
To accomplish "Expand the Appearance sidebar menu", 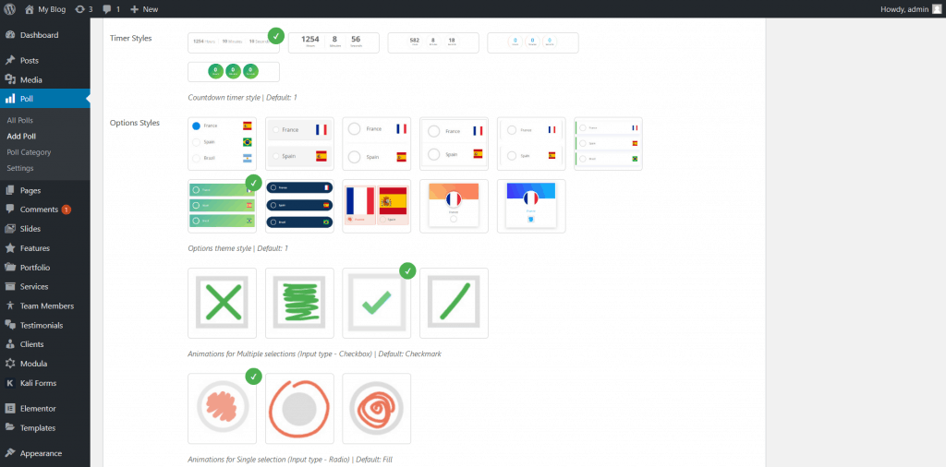I will pos(41,453).
